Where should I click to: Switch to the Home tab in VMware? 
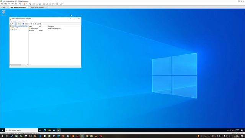(x=4, y=7)
